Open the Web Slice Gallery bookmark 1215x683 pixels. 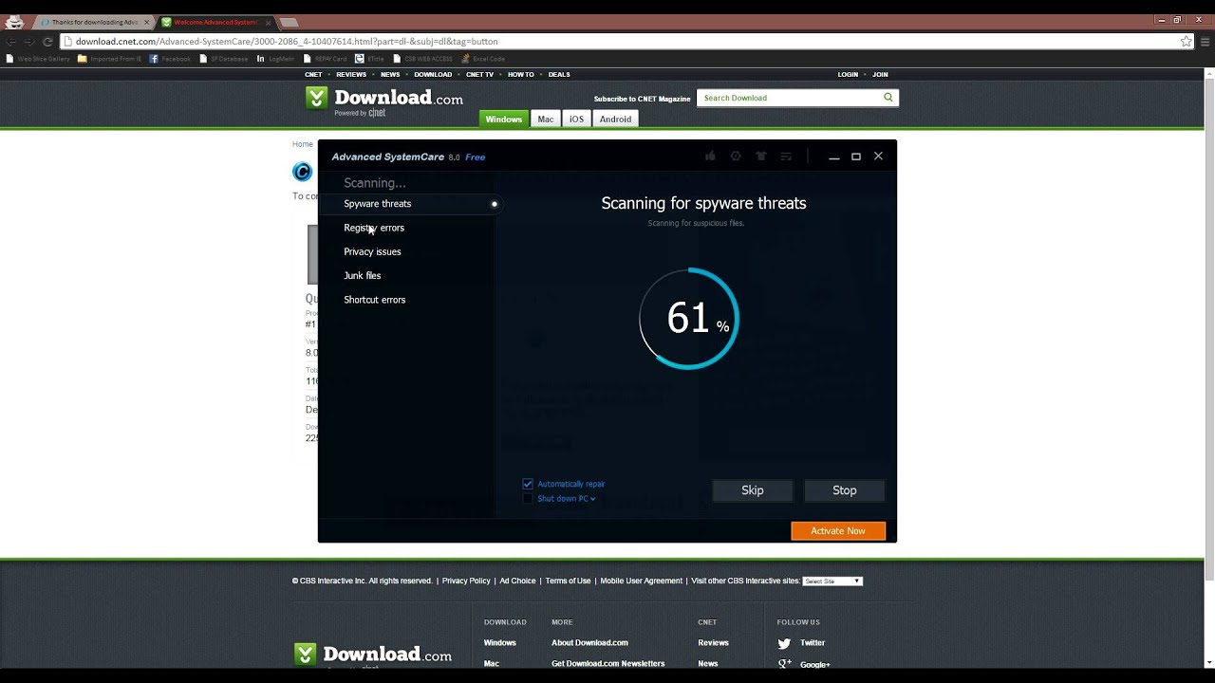coord(38,59)
